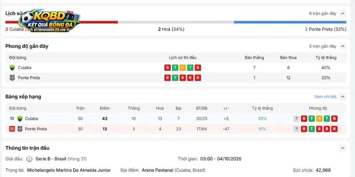Click Cuiaba's 43 points value

(x=105, y=119)
